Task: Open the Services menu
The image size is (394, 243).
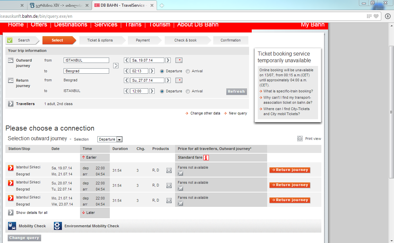Action: coord(106,24)
